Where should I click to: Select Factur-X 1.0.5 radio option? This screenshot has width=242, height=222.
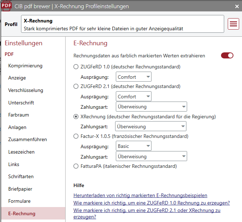pyautogui.click(x=76, y=136)
